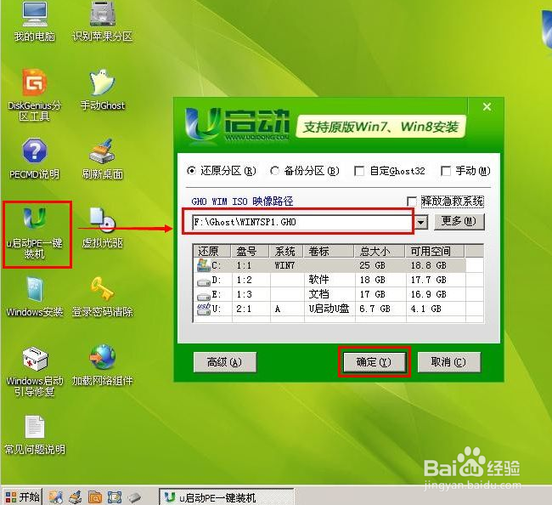Screen dimensions: 552x505
Task: Open the 虚拟光驱 desktop icon
Action: [x=103, y=228]
